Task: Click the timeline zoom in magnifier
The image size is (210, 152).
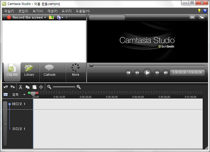Action: coord(79,87)
